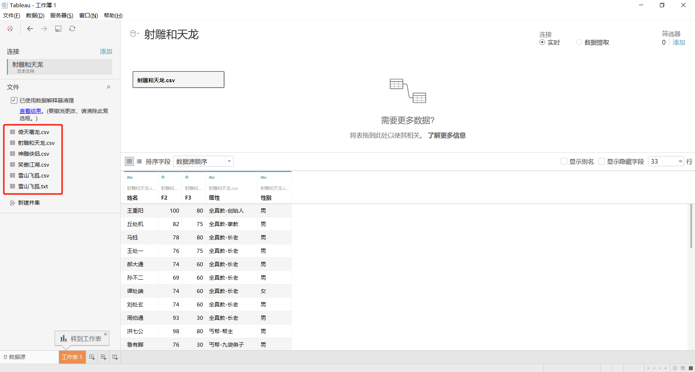The height and width of the screenshot is (372, 695).
Task: Open the file search magnifier icon
Action: [108, 87]
